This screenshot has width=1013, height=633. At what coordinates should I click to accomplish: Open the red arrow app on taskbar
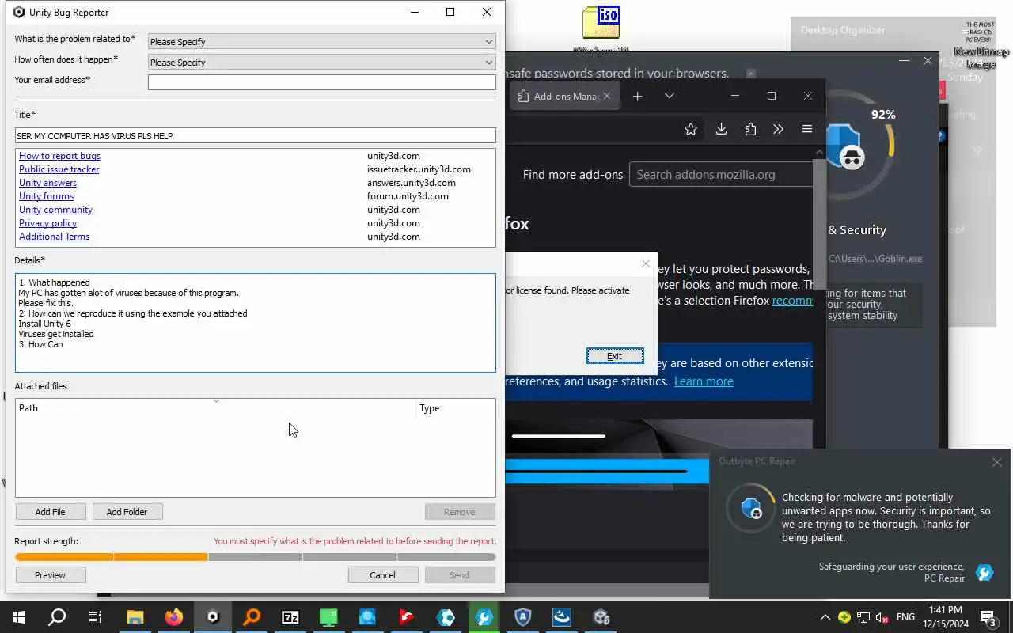pyautogui.click(x=406, y=617)
